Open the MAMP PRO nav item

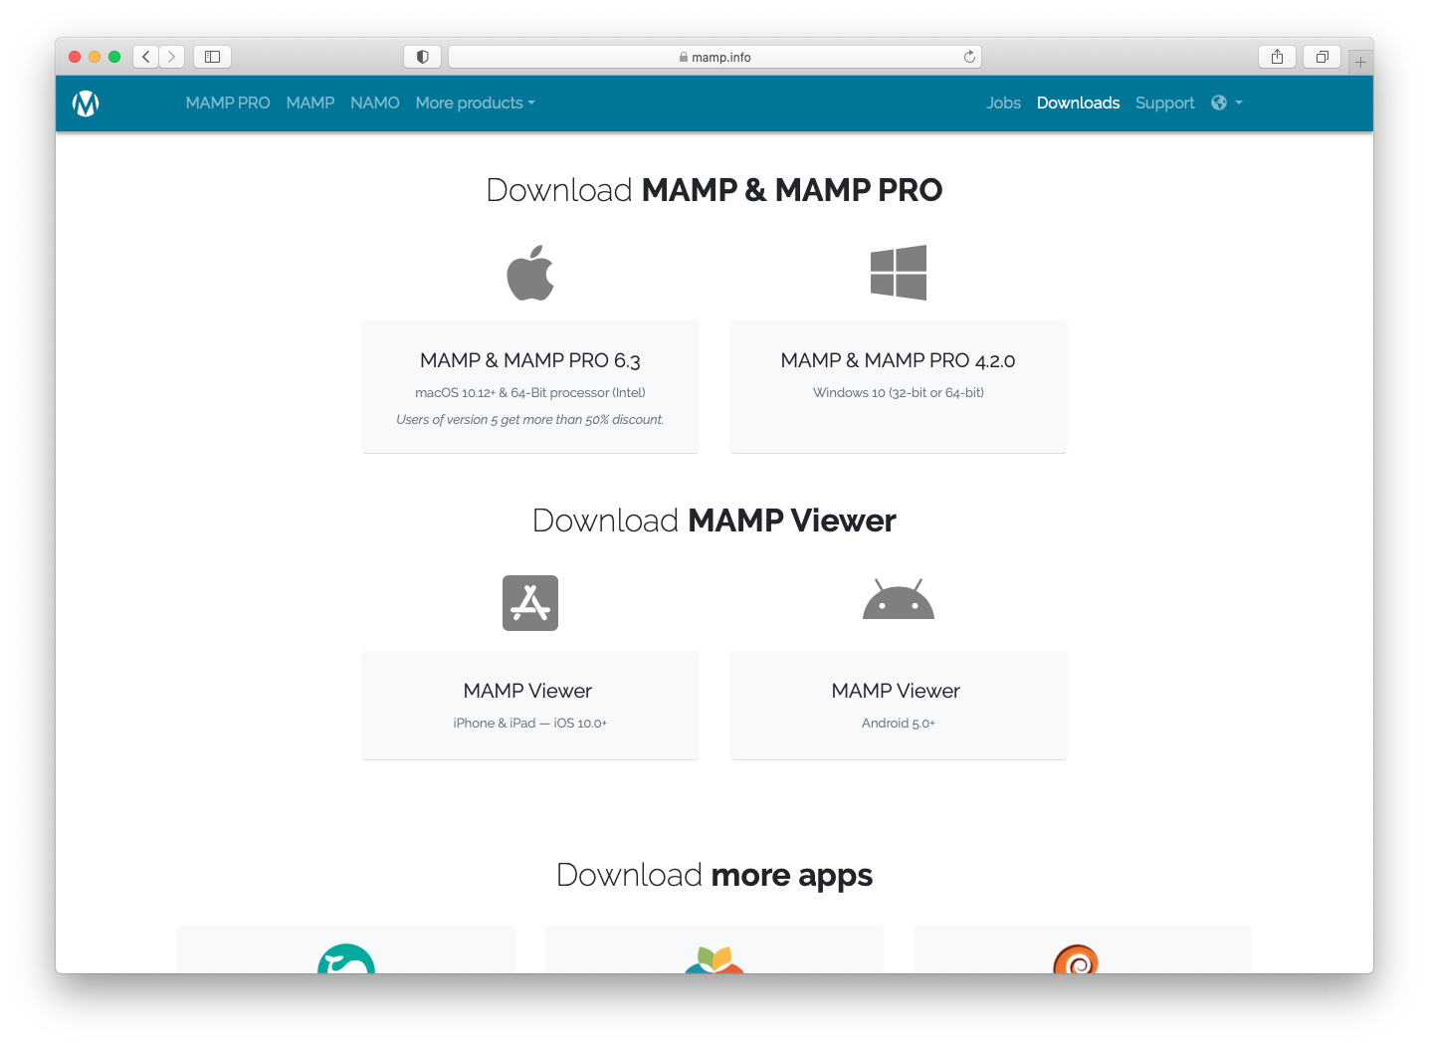click(x=227, y=104)
